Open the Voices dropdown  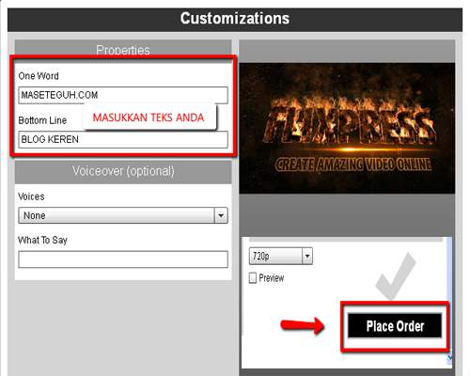[x=123, y=215]
